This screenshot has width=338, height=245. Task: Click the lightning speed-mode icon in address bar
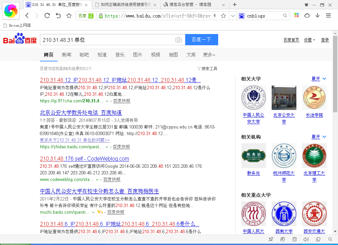215,16
